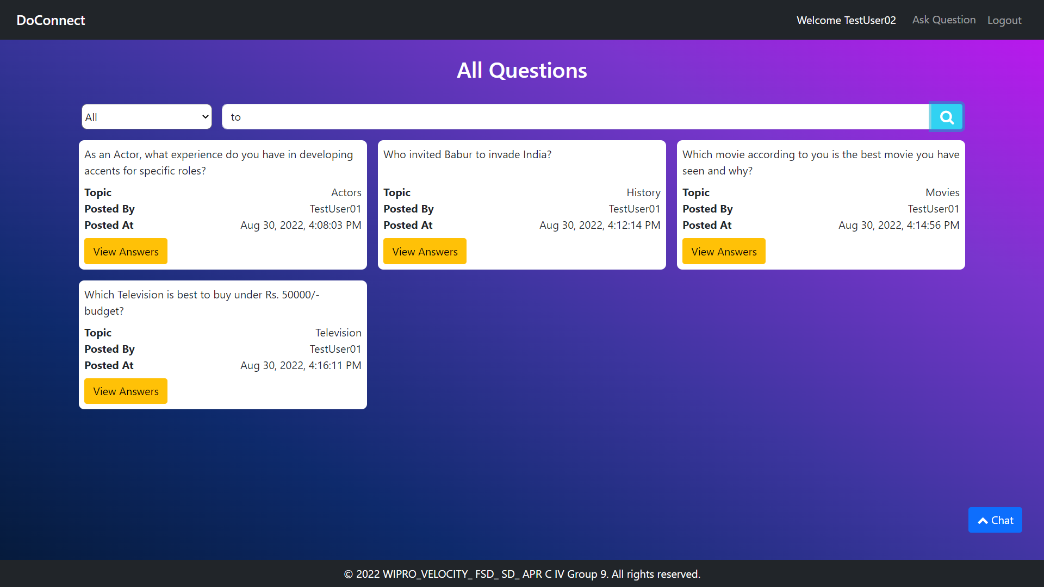
Task: View answers for the Babur invade India question
Action: 424,252
